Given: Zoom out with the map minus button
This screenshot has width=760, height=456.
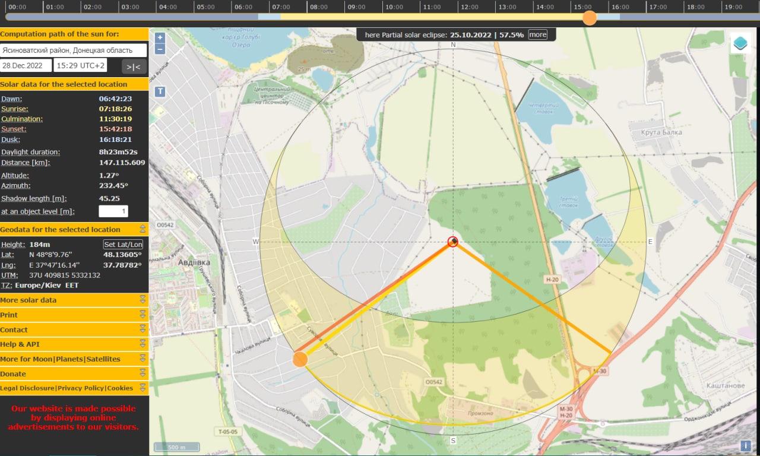Looking at the screenshot, I should (160, 49).
